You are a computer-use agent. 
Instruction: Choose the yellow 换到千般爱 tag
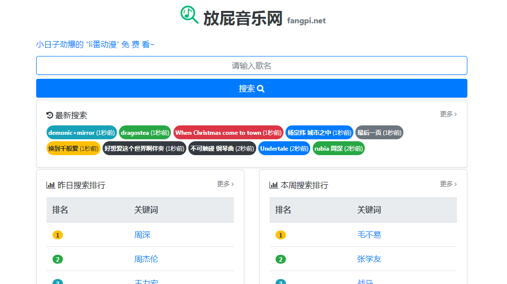tap(73, 149)
